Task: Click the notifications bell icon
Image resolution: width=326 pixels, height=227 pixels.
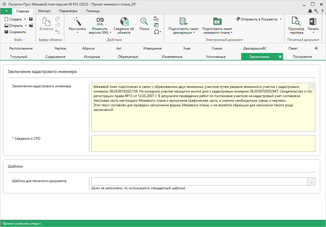Action: click(x=310, y=11)
